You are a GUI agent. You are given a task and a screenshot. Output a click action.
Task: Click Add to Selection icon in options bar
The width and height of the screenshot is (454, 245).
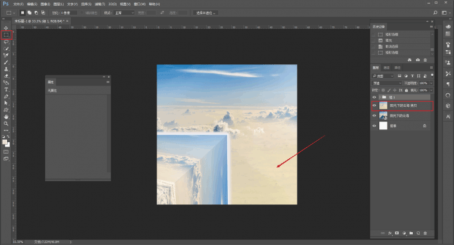(29, 13)
